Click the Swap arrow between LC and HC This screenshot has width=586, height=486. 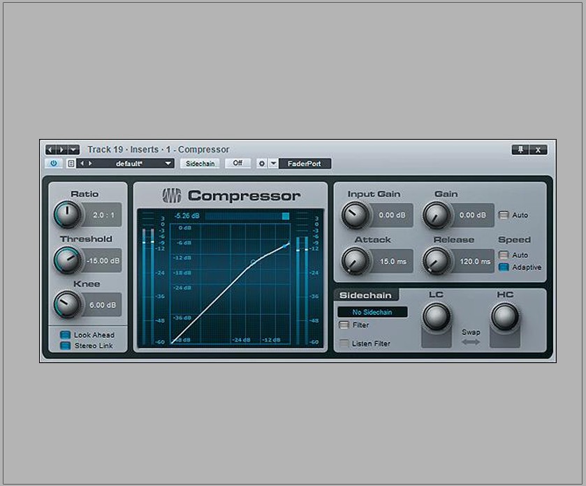click(471, 341)
